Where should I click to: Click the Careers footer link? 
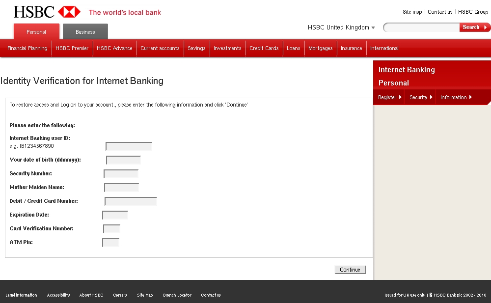click(x=120, y=295)
